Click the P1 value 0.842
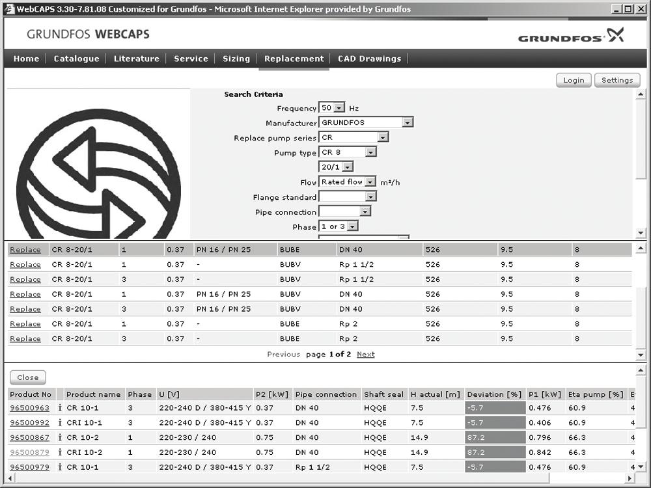The height and width of the screenshot is (488, 651). point(540,452)
